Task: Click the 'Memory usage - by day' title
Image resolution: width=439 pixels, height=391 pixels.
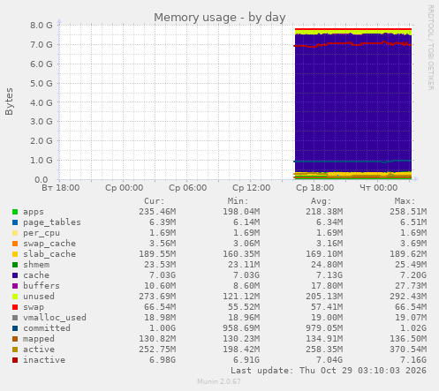Action: pos(220,18)
